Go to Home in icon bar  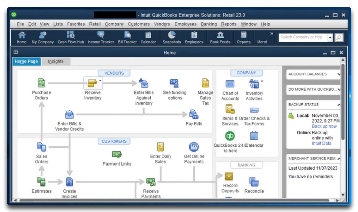(x=22, y=38)
